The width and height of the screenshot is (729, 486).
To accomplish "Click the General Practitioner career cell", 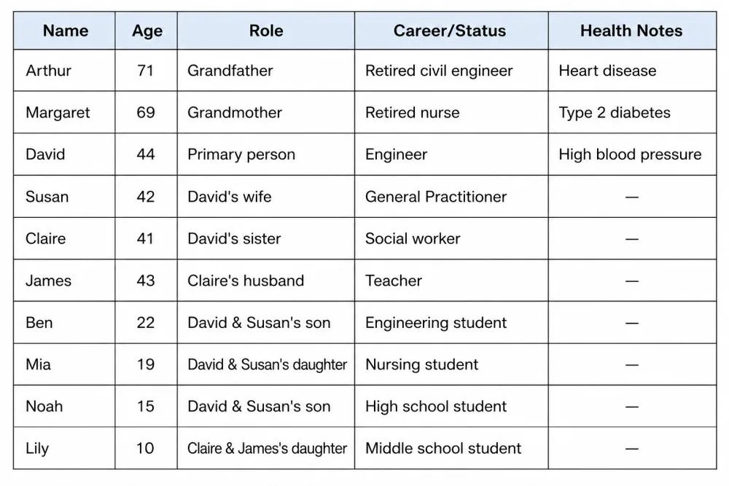I will tap(436, 197).
